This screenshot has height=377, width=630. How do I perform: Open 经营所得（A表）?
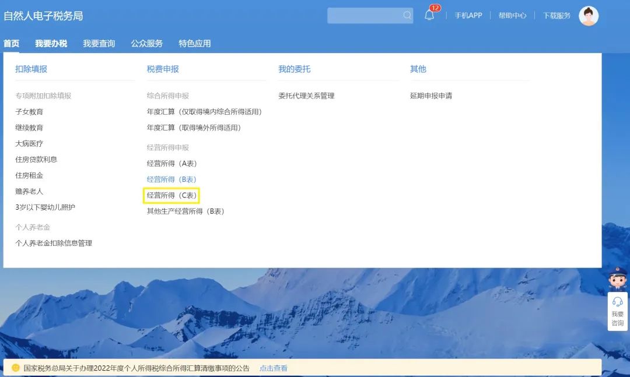point(171,163)
